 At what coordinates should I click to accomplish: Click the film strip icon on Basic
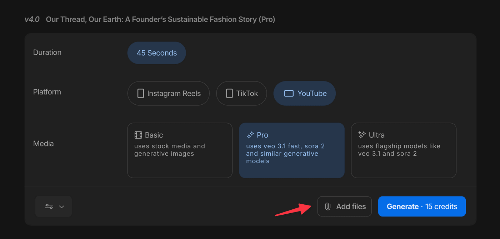tap(138, 135)
